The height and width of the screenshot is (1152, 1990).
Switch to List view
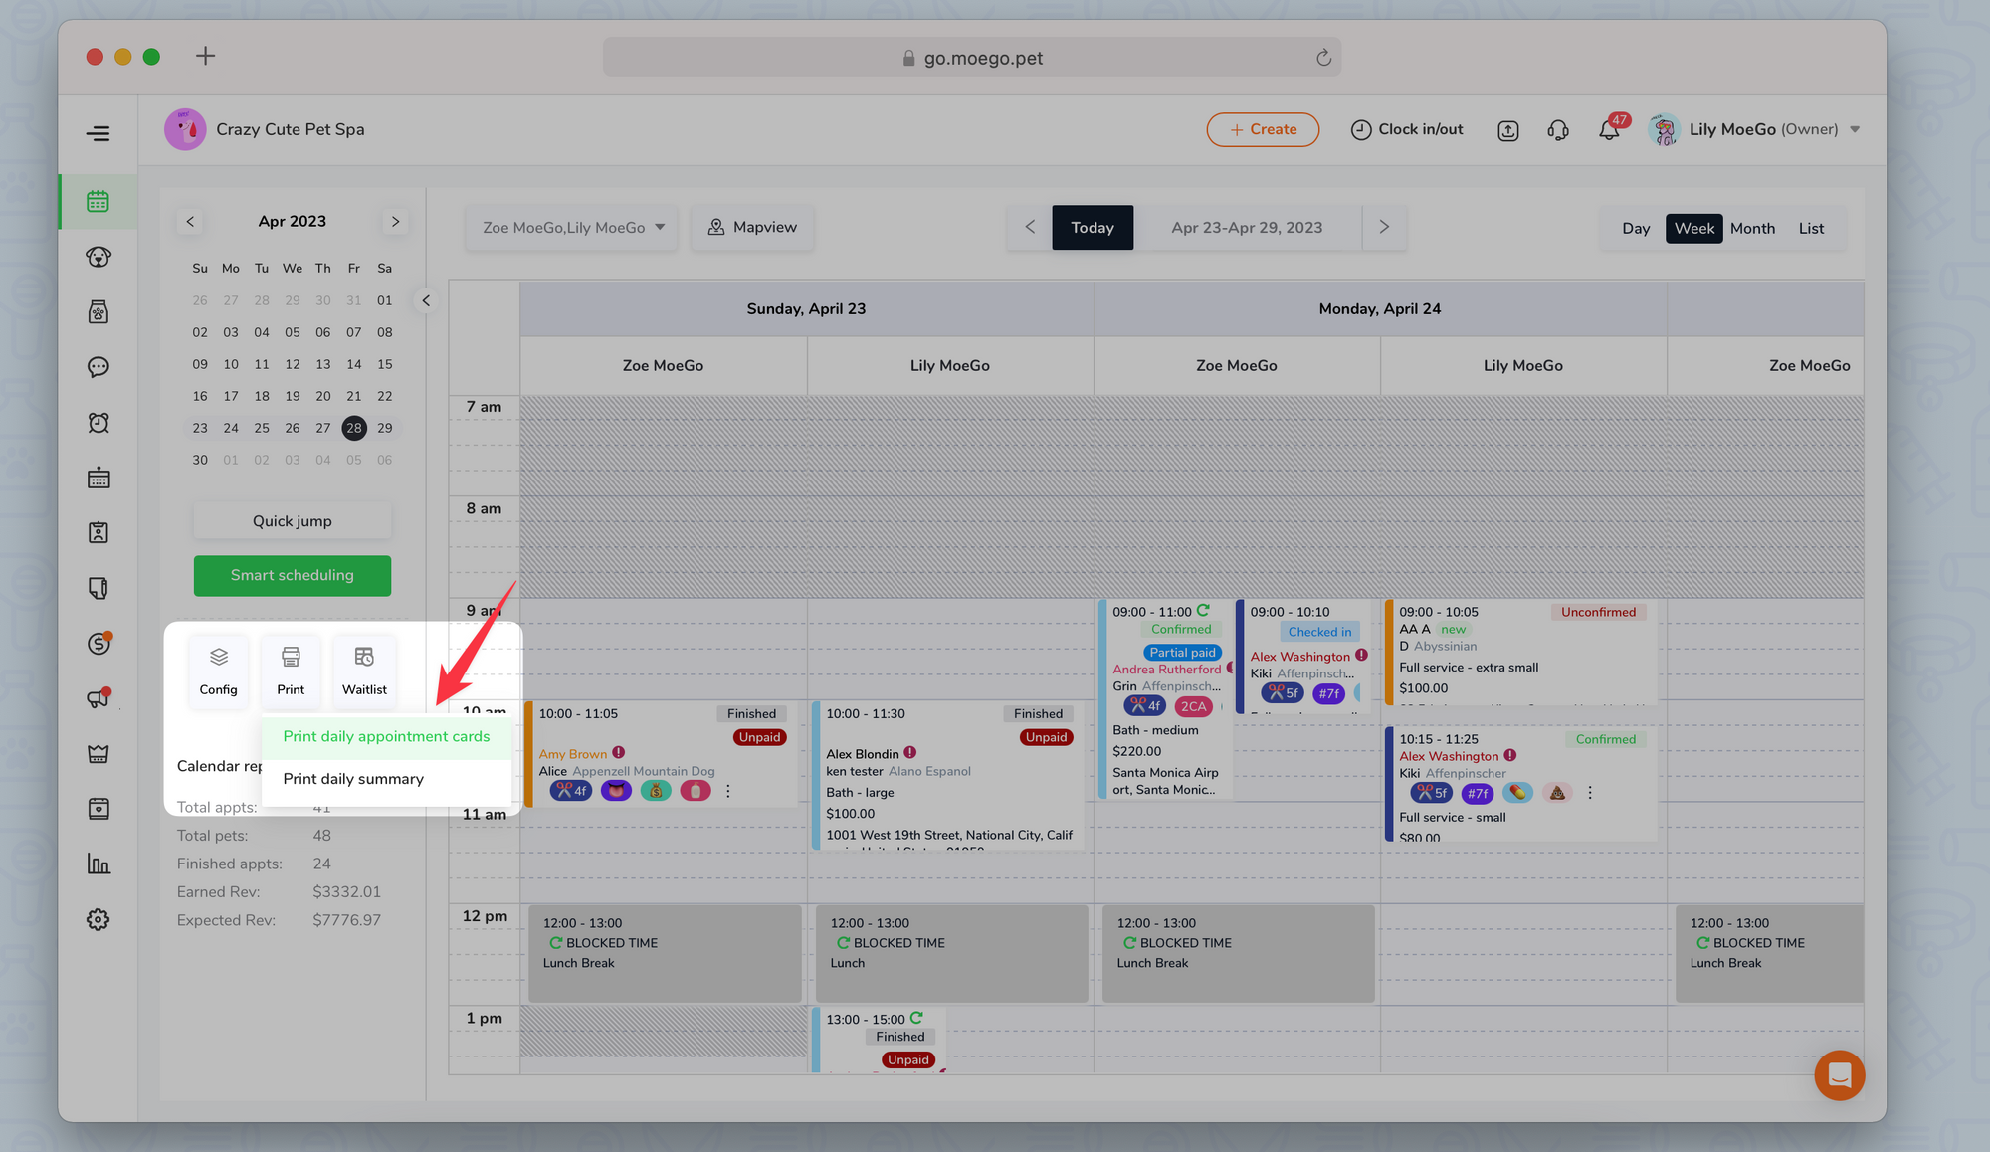pos(1811,228)
